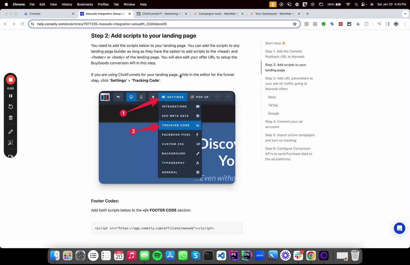The width and height of the screenshot is (410, 265).
Task: Open the History menu
Action: 67,4
